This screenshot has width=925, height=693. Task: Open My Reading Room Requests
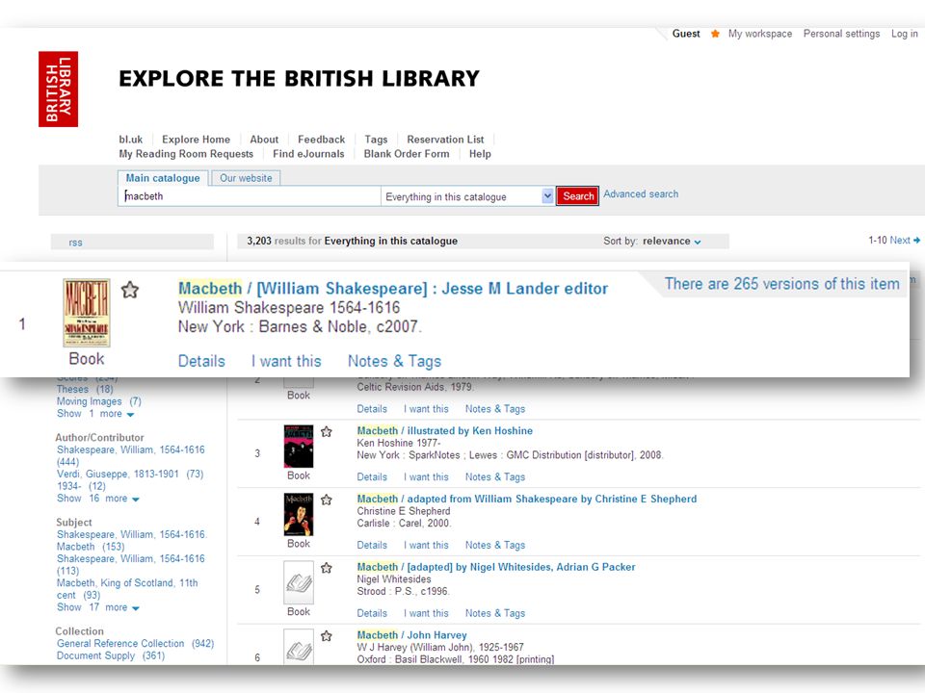186,154
